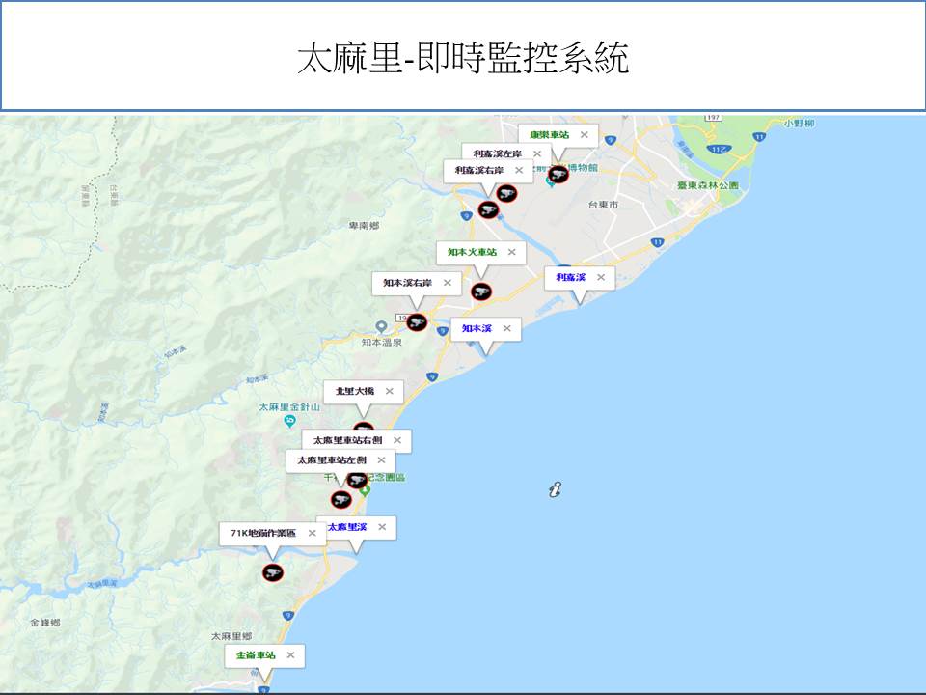Viewport: 926px width, 695px height.
Task: Open the 71K地錨作業區 camera marker
Action: (273, 572)
